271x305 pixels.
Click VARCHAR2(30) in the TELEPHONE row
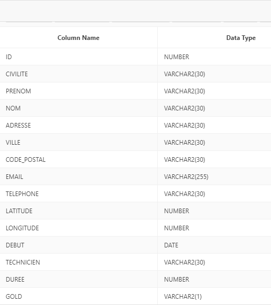click(x=185, y=194)
